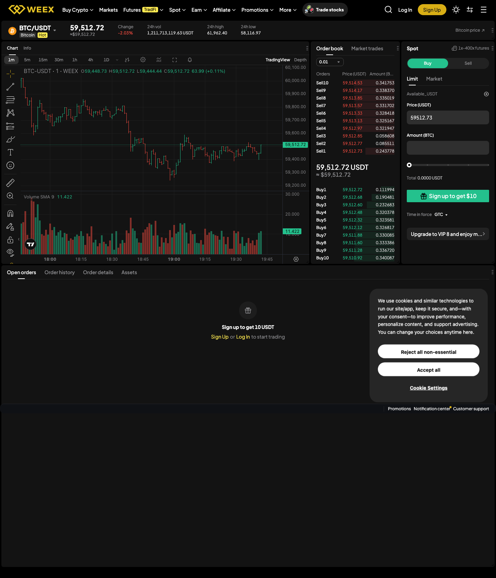
Task: Select the ruler measure tool
Action: pyautogui.click(x=10, y=183)
